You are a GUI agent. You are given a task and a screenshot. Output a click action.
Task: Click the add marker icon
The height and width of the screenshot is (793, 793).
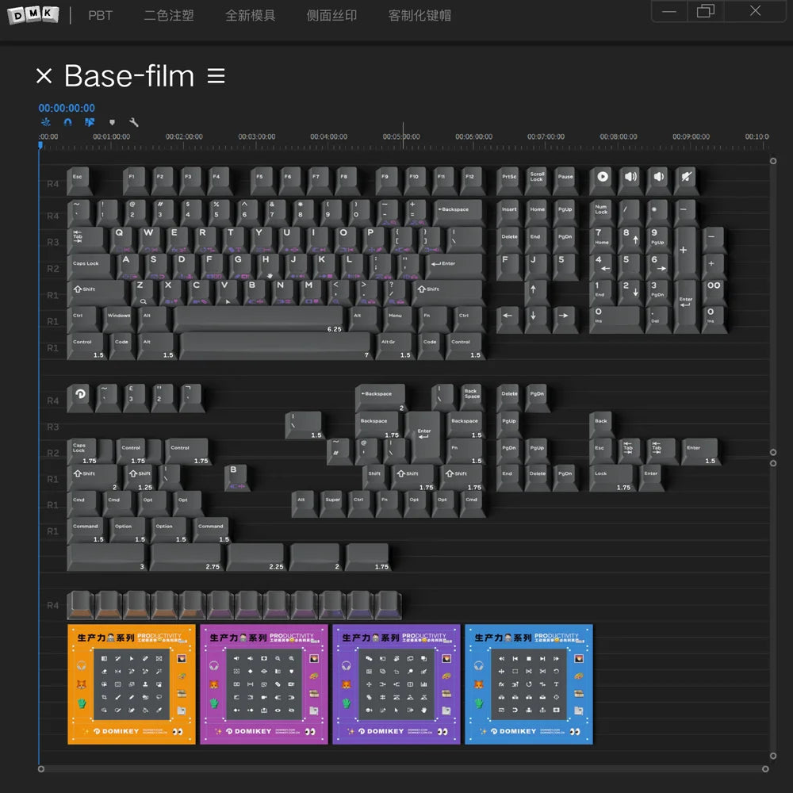[112, 122]
